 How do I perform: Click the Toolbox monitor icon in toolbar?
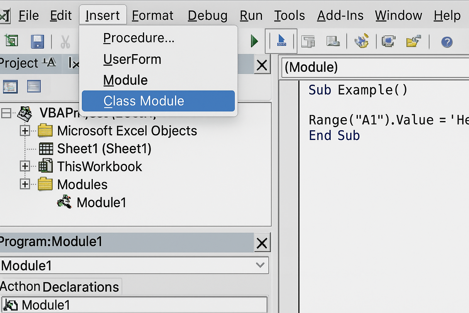[x=388, y=41]
